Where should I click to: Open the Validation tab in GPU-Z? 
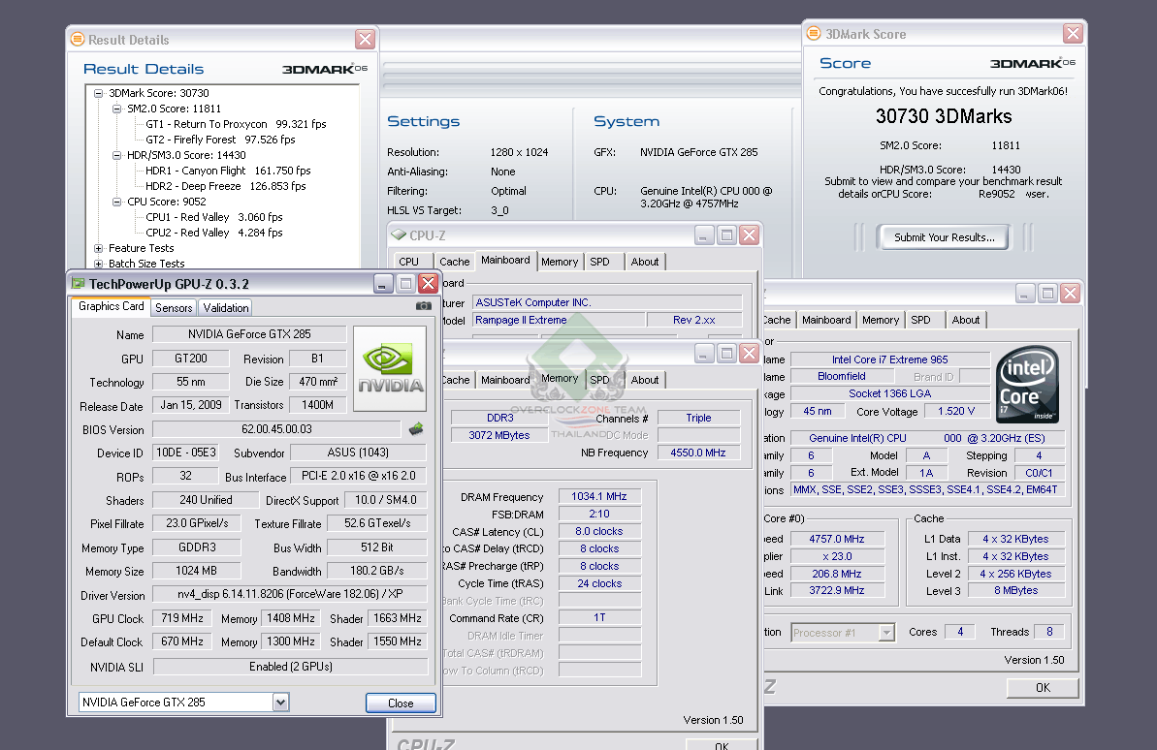226,307
